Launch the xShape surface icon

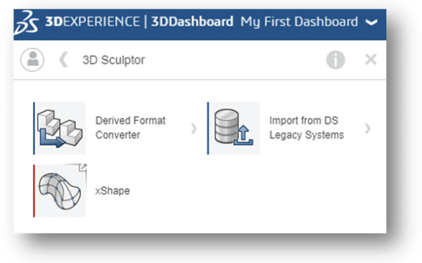click(61, 191)
